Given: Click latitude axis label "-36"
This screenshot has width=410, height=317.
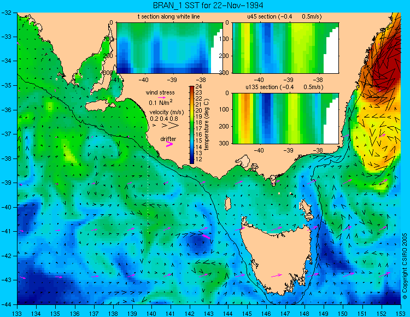Looking at the screenshot, I should 6,109.
